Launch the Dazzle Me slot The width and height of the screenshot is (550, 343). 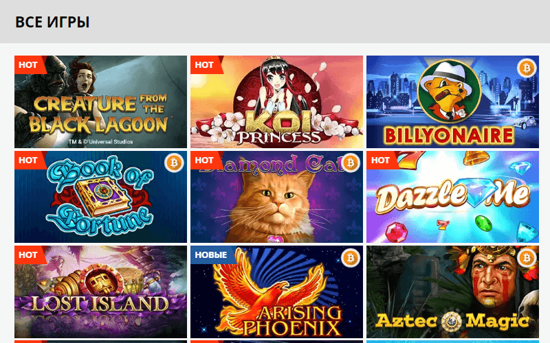(453, 197)
